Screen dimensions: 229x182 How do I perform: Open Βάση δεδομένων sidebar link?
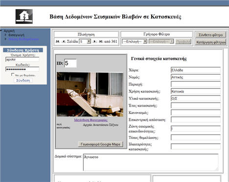tap(23, 39)
